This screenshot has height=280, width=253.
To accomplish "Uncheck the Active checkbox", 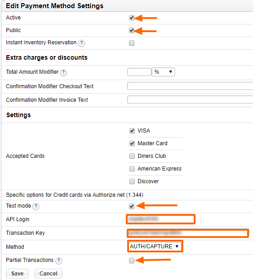I will tap(132, 18).
